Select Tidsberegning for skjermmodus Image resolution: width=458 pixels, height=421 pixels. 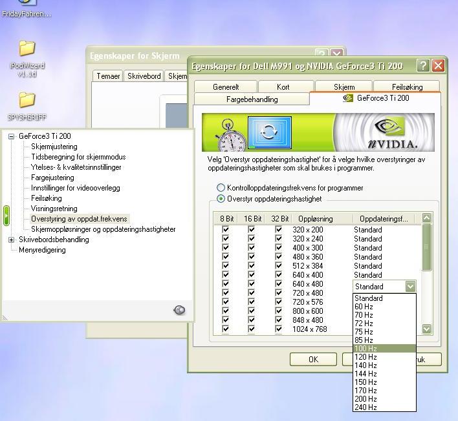[78, 157]
